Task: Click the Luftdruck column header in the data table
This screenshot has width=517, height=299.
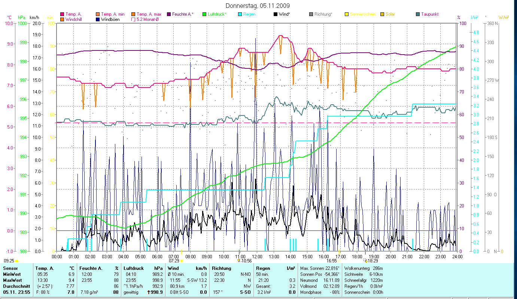Action: (x=133, y=268)
